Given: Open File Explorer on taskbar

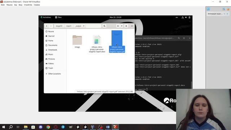Looking at the screenshot, I should coord(26,127).
